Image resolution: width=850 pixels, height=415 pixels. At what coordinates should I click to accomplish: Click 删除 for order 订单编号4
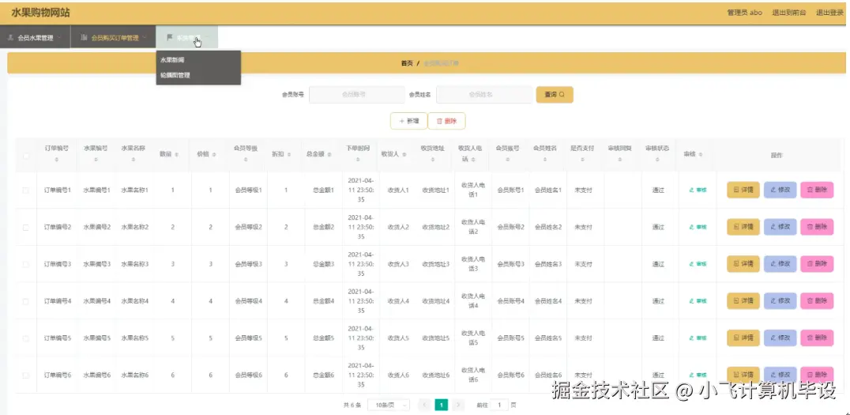click(x=817, y=300)
